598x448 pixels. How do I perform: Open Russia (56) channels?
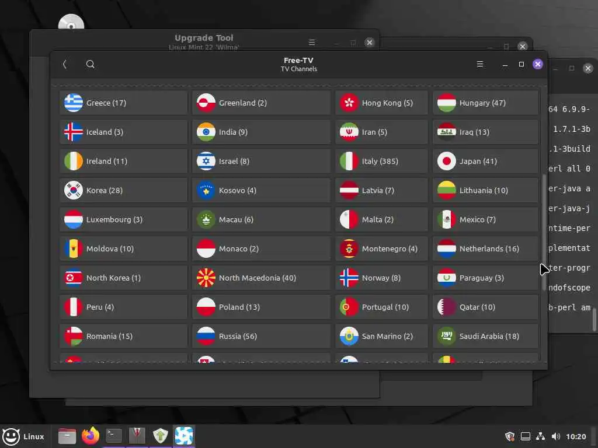[261, 337]
